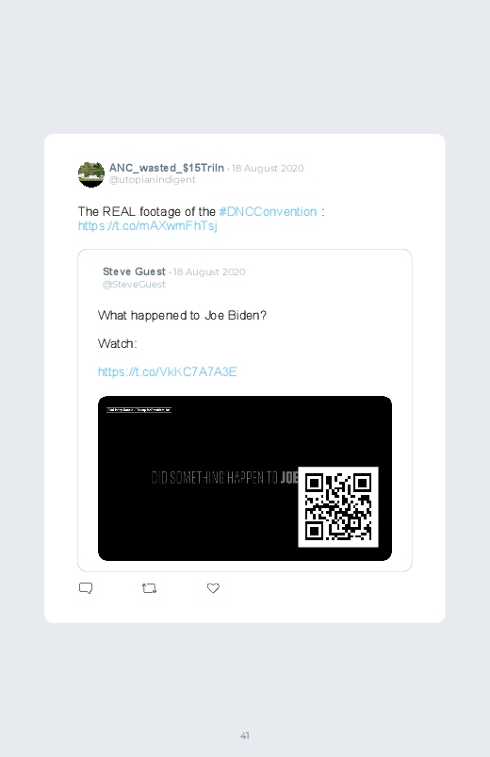Play the black video thumbnail

pos(245,479)
